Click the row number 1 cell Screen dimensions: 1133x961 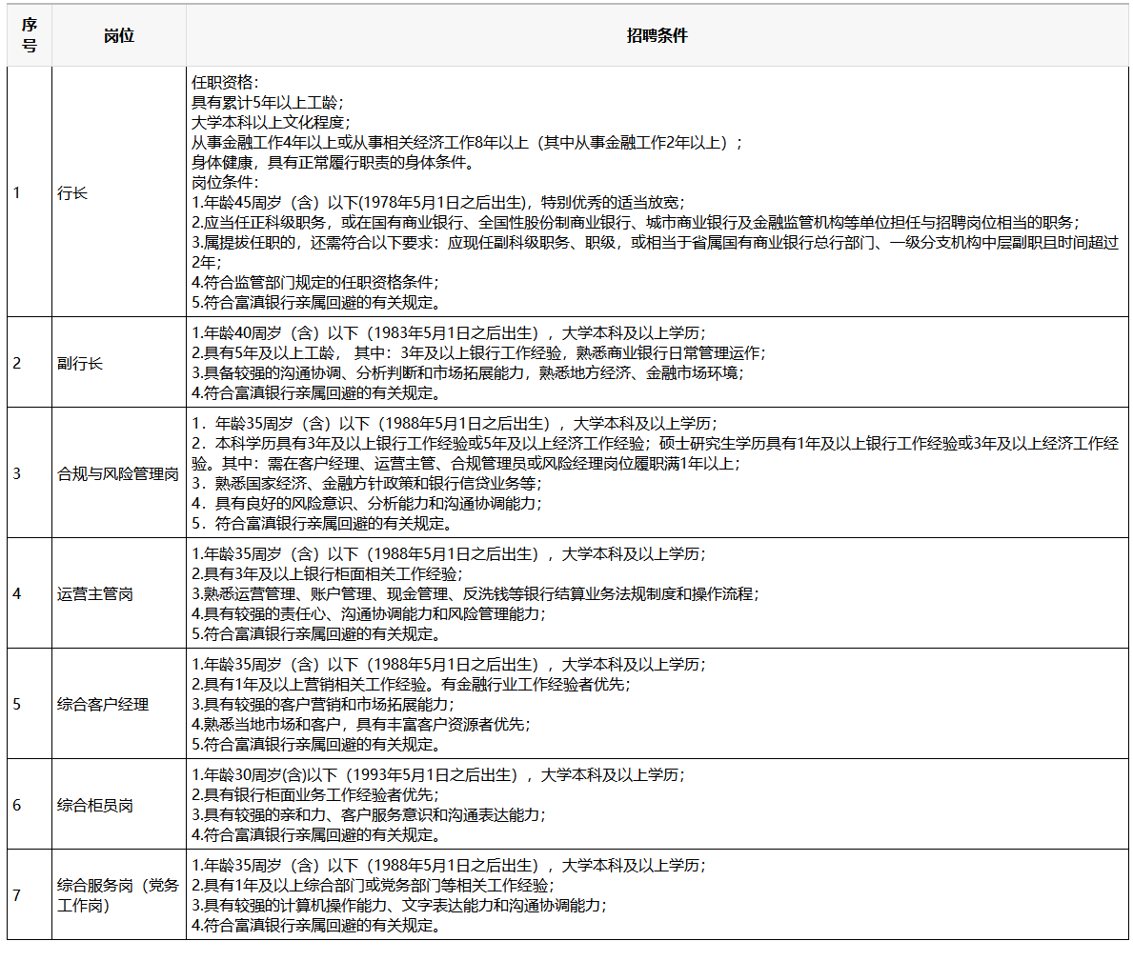coord(17,192)
